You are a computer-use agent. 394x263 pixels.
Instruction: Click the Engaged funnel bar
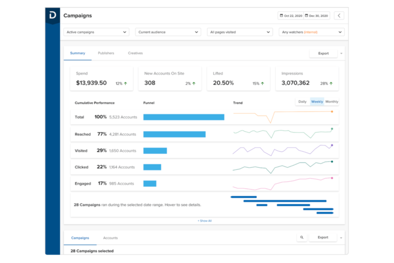click(150, 184)
